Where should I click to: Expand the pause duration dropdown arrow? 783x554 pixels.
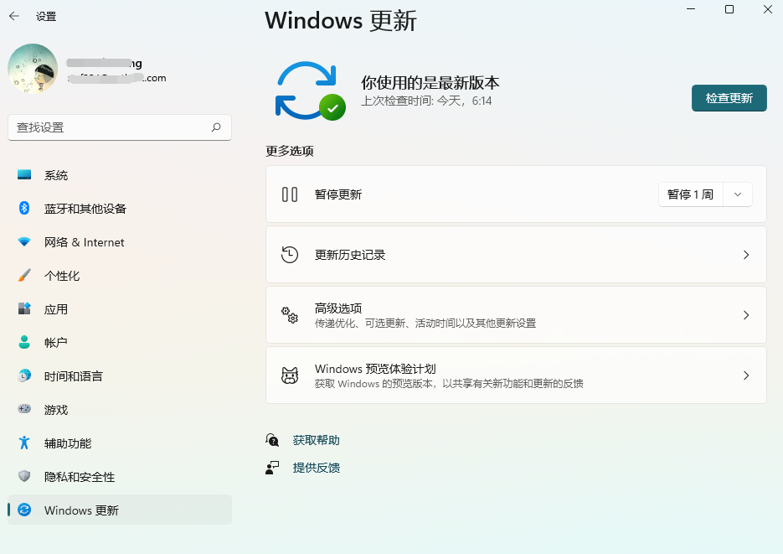coord(738,194)
